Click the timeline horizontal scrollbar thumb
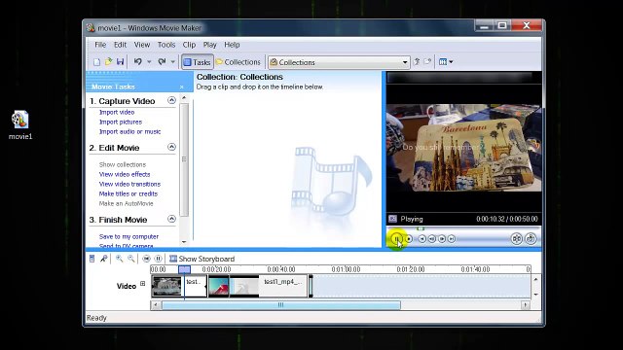This screenshot has height=350, width=623. pyautogui.click(x=281, y=304)
